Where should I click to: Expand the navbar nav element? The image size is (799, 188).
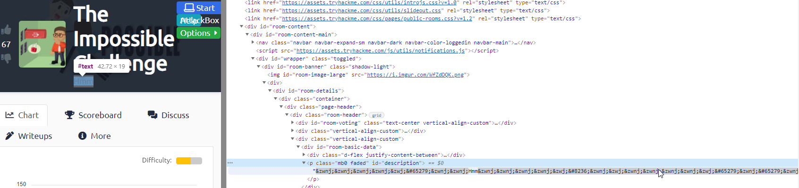click(253, 43)
